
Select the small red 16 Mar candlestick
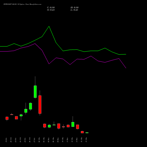[x=82, y=132]
